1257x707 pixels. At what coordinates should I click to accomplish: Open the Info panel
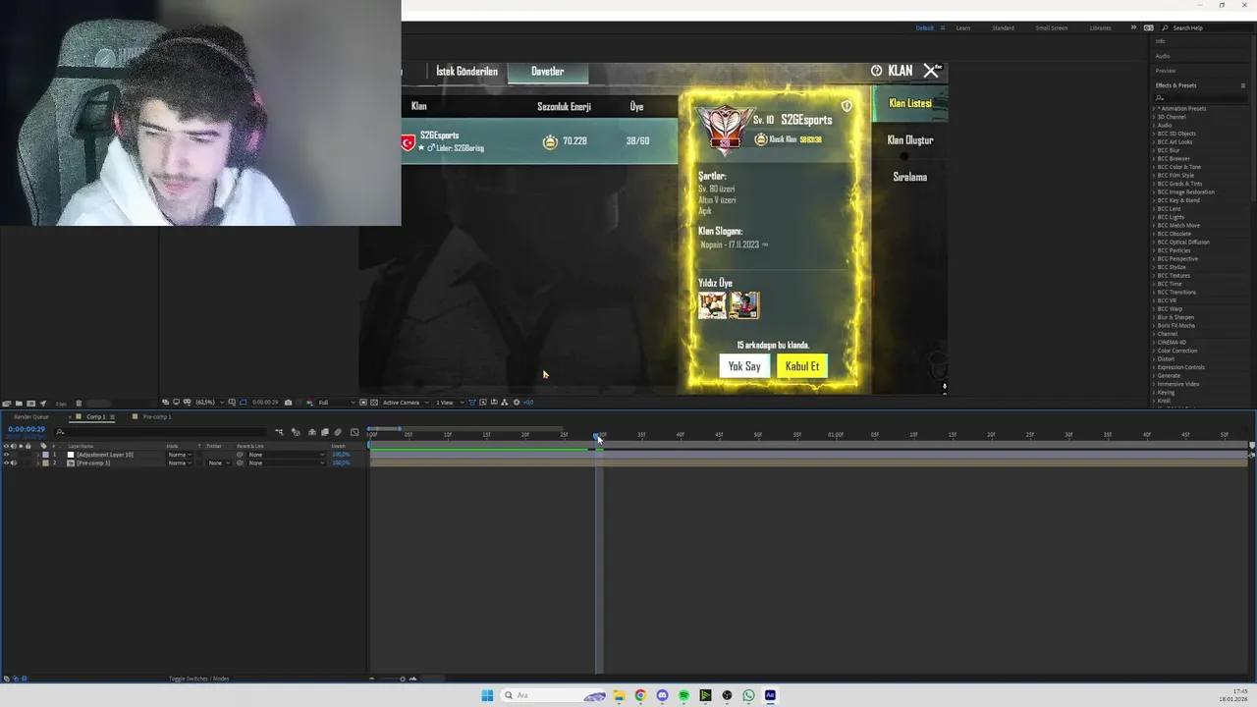coord(1161,41)
